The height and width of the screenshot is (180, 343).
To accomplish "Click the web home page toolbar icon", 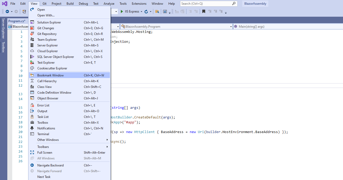I will [165, 11].
